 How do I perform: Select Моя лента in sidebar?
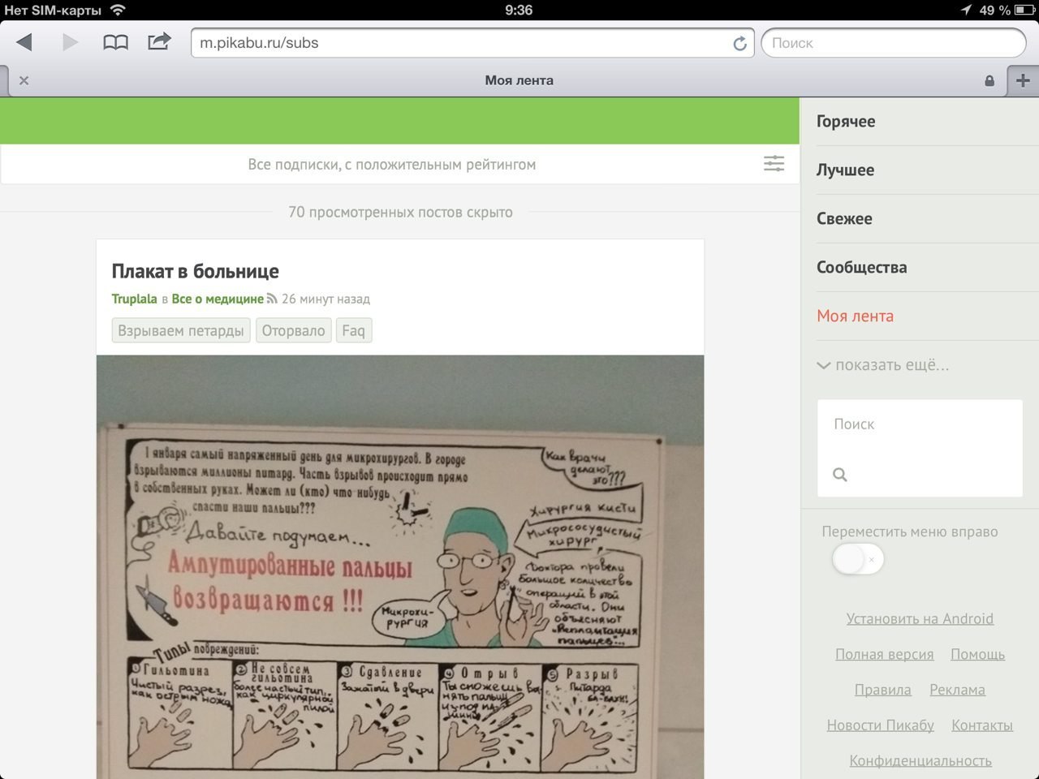point(855,316)
